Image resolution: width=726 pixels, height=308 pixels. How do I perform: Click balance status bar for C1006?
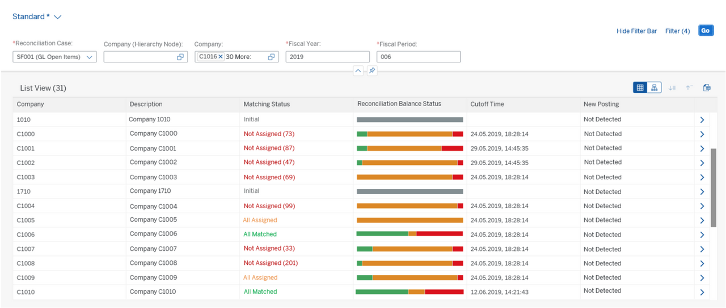[x=410, y=234]
